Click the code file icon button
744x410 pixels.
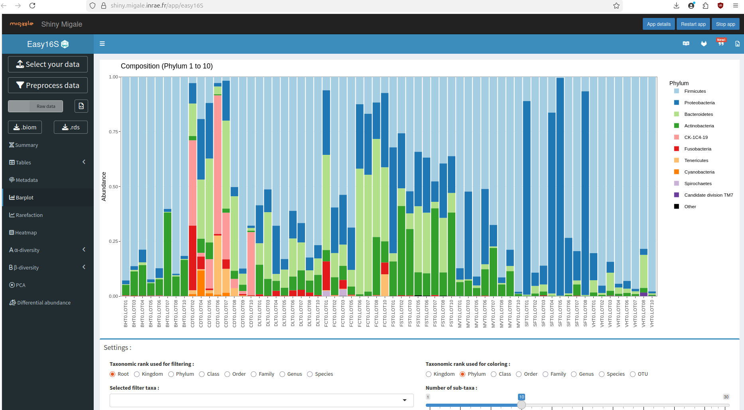click(81, 106)
